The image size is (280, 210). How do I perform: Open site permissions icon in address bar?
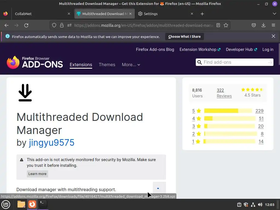[x=69, y=25]
